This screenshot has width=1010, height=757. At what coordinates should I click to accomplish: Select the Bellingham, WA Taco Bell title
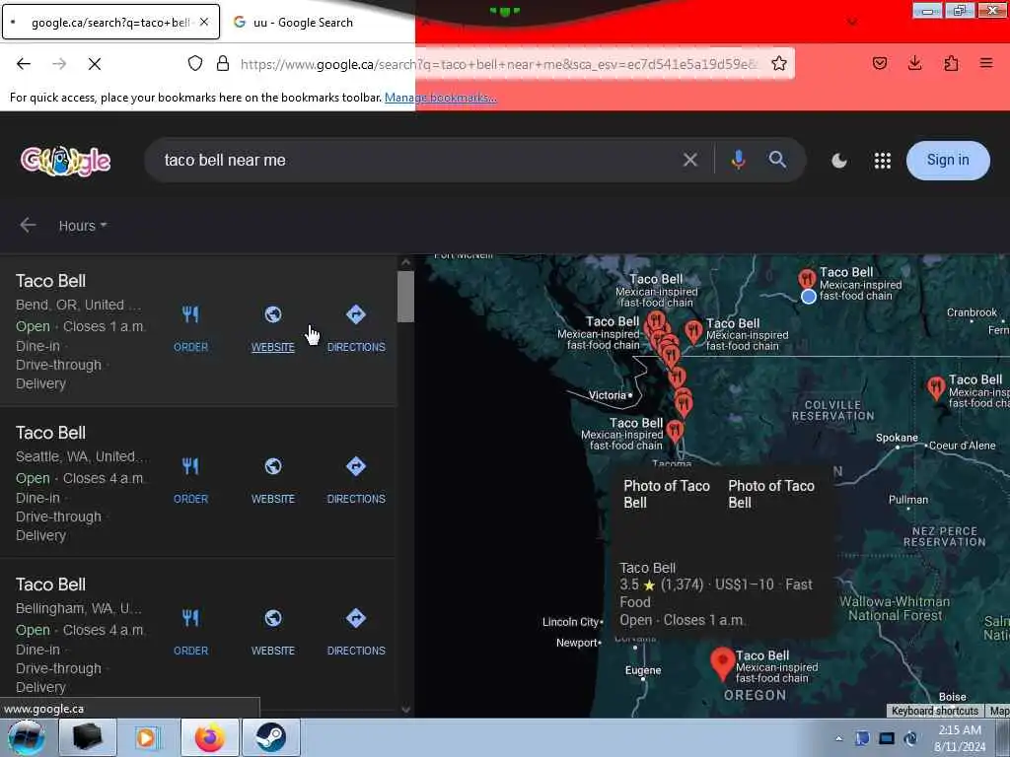[51, 585]
